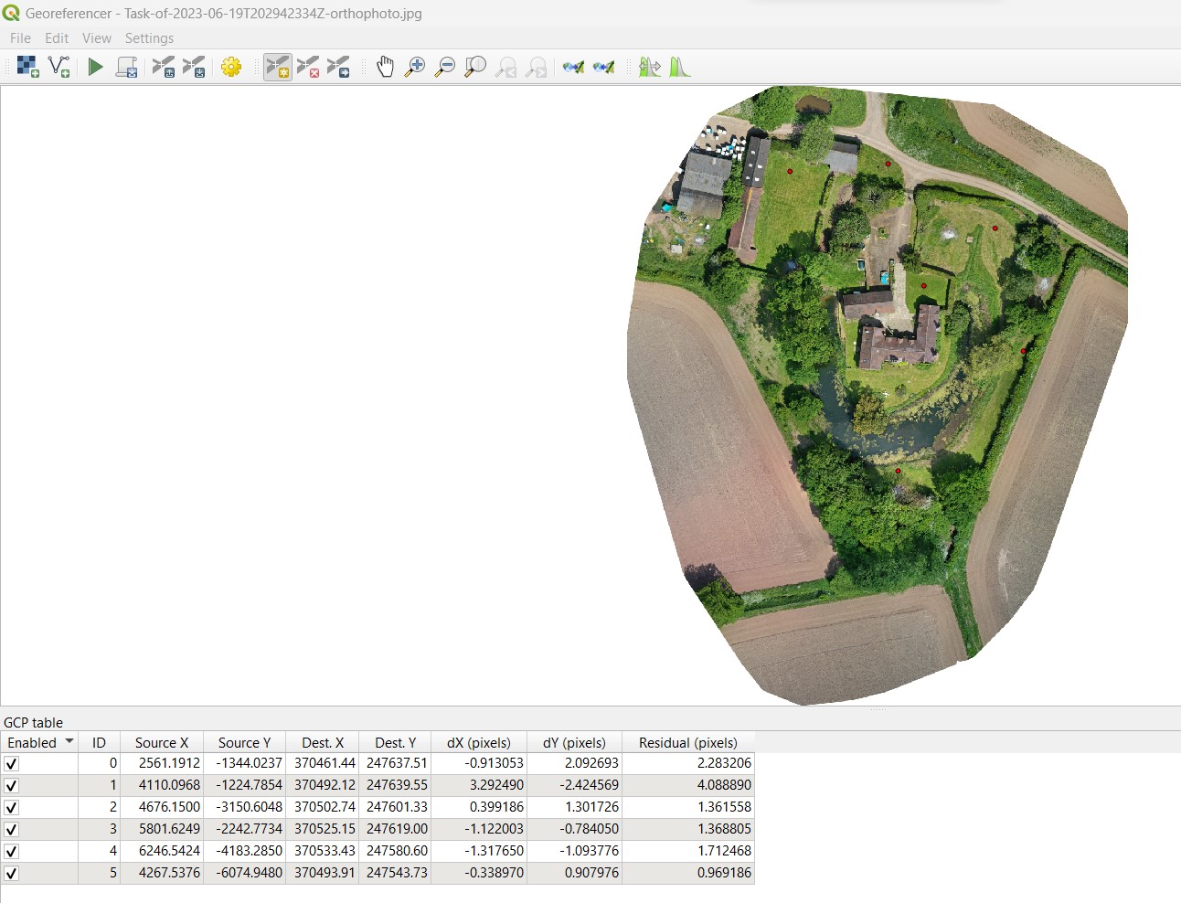Click the Open Raster icon

tap(27, 67)
